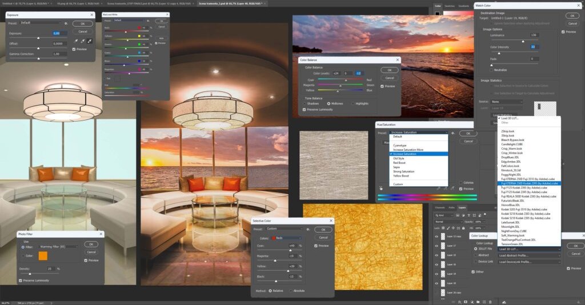The width and height of the screenshot is (585, 305).
Task: Switch to the Channels tab
Action: (x=439, y=208)
